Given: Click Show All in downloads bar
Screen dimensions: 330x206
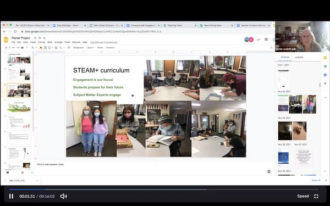Looking at the screenshot, I should point(316,180).
